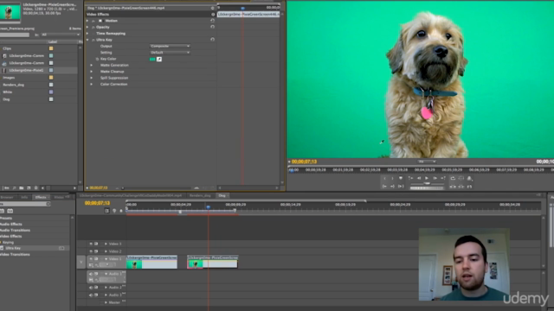Reset the Motion effect
The width and height of the screenshot is (554, 311).
212,21
